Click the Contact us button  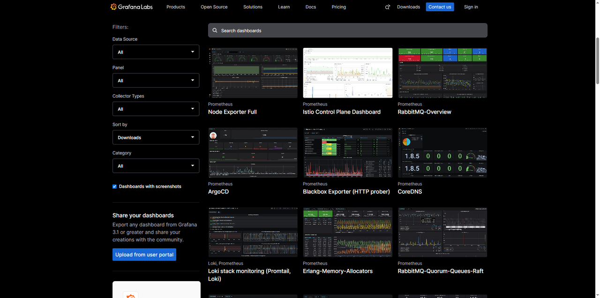440,7
